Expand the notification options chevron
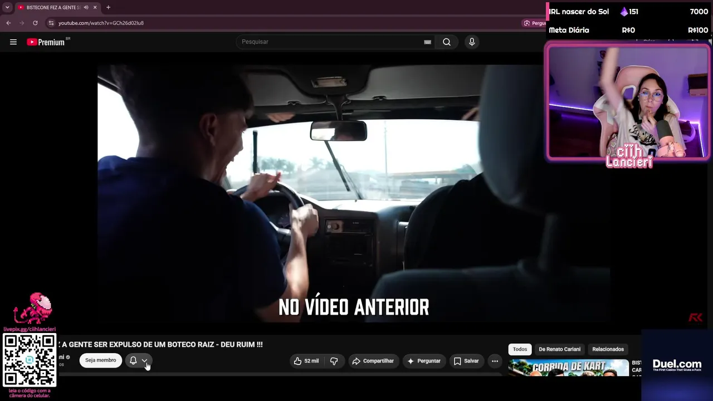The image size is (713, 401). click(x=144, y=360)
